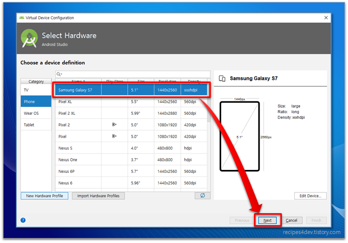Screen dimensions: 348x243
Task: Sort by the Size column header
Action: (141, 81)
